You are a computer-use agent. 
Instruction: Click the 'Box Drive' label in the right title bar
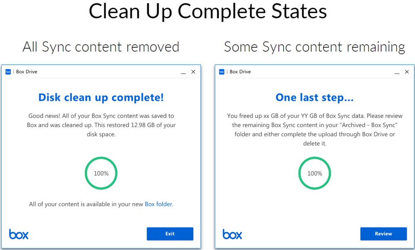pyautogui.click(x=240, y=71)
